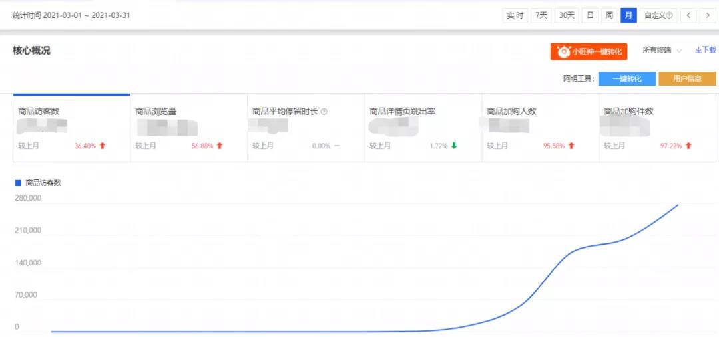Click the 下载 download icon
This screenshot has width=719, height=337.
point(698,50)
